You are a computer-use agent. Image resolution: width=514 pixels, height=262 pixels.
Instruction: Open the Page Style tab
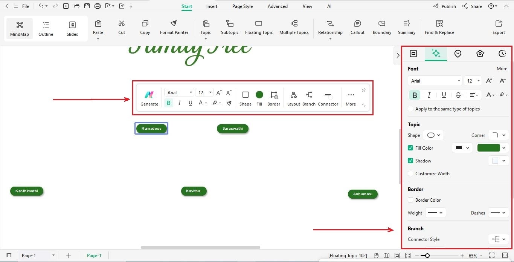[242, 6]
